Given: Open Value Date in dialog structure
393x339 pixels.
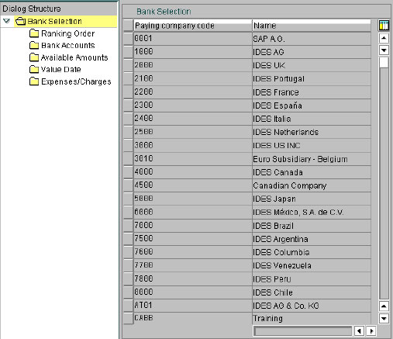Looking at the screenshot, I should point(61,69).
